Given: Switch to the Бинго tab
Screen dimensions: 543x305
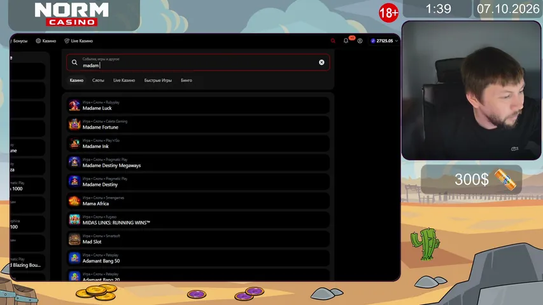Looking at the screenshot, I should point(187,80).
